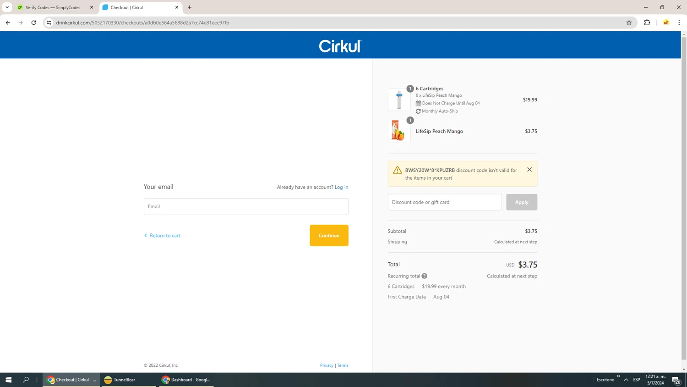
Task: Click the Email input field
Action: pos(246,206)
